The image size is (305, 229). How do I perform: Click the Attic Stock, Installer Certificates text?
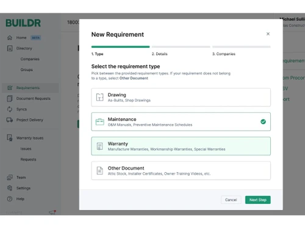click(x=159, y=173)
